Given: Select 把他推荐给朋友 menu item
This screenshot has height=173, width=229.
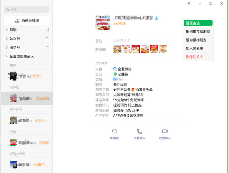Looking at the screenshot, I should point(198,31).
